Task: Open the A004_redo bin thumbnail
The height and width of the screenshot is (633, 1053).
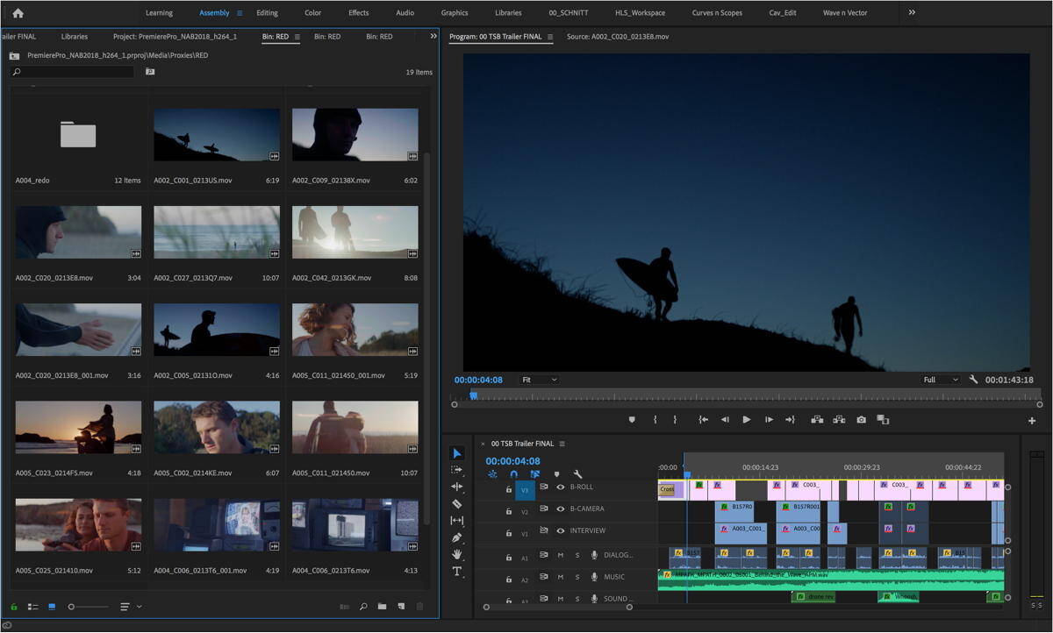Action: (78, 135)
